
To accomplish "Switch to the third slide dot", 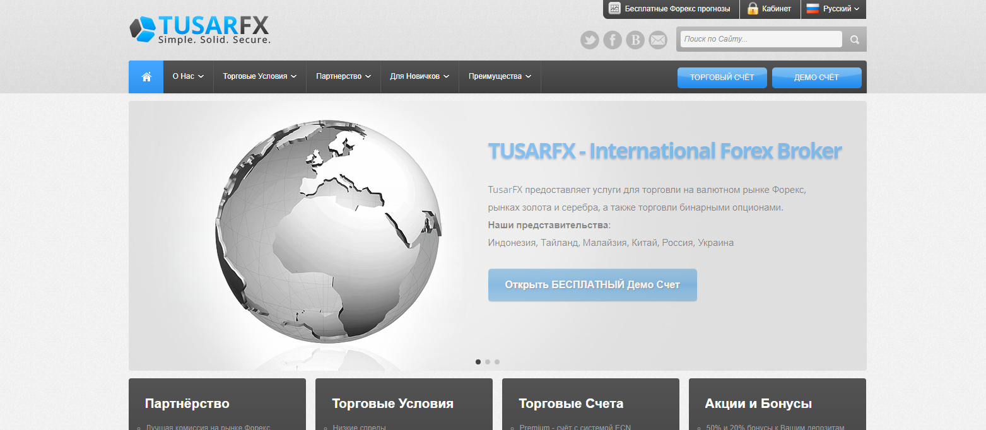I will point(497,362).
